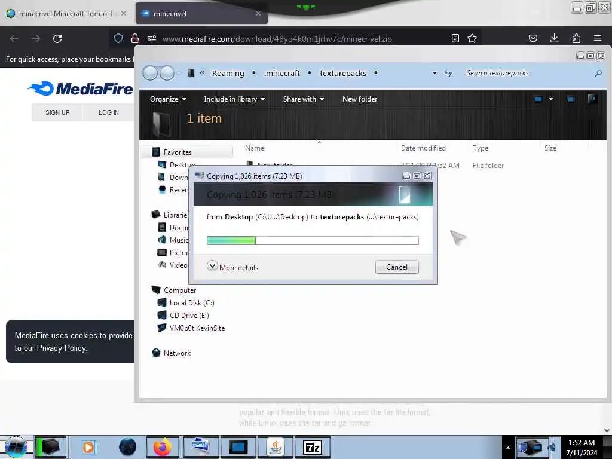Select Roaming in the breadcrumb path
The image size is (612, 459).
(x=228, y=74)
